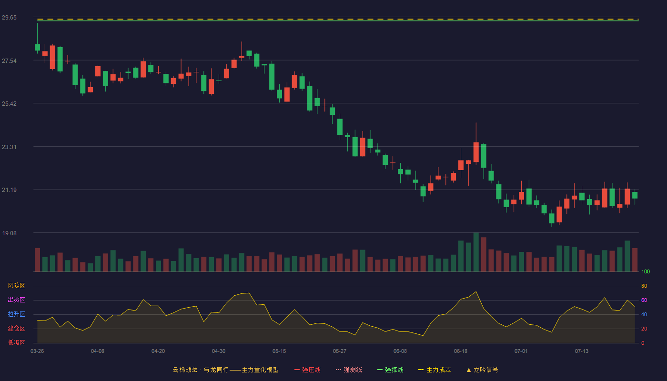This screenshot has height=381, width=667.
Task: Toggle the 强撑线 legend entry
Action: click(x=390, y=370)
